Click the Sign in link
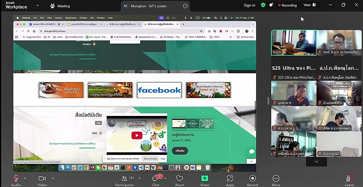Viewport: 363px width, 187px height. (x=249, y=5)
